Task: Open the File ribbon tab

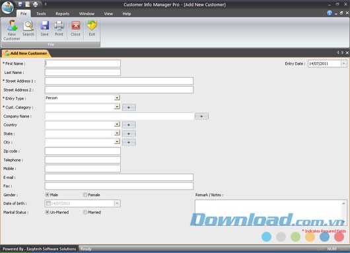Action: tap(23, 14)
